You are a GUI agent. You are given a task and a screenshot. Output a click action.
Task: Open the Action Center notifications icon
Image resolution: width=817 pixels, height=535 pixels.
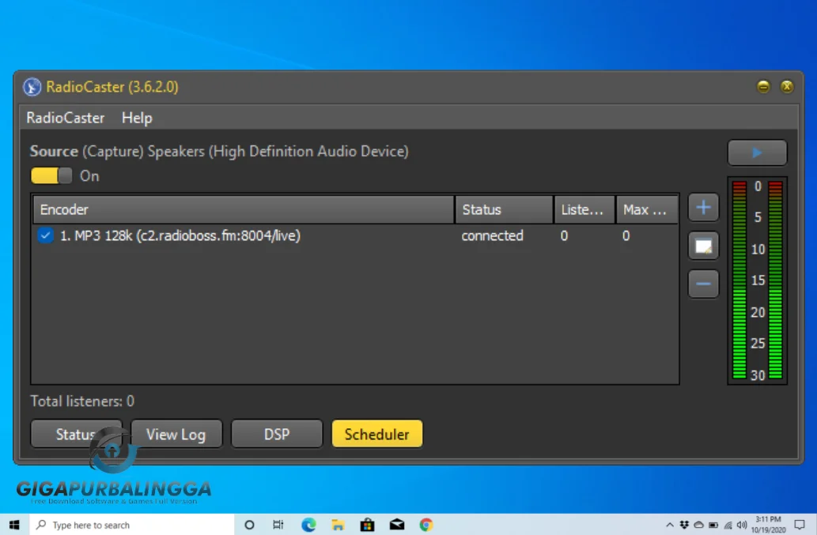point(800,525)
